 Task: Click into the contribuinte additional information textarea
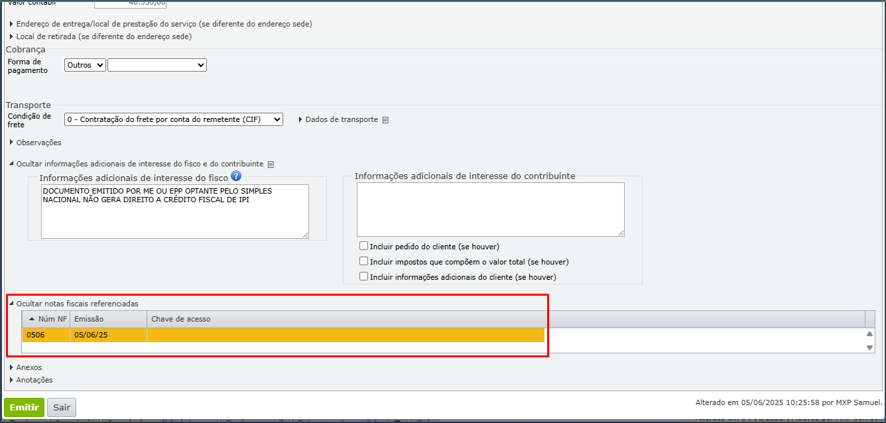tap(491, 210)
